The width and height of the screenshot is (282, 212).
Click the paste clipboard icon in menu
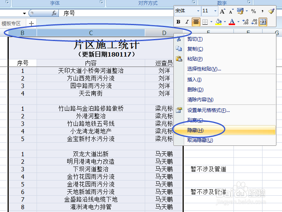(x=179, y=59)
